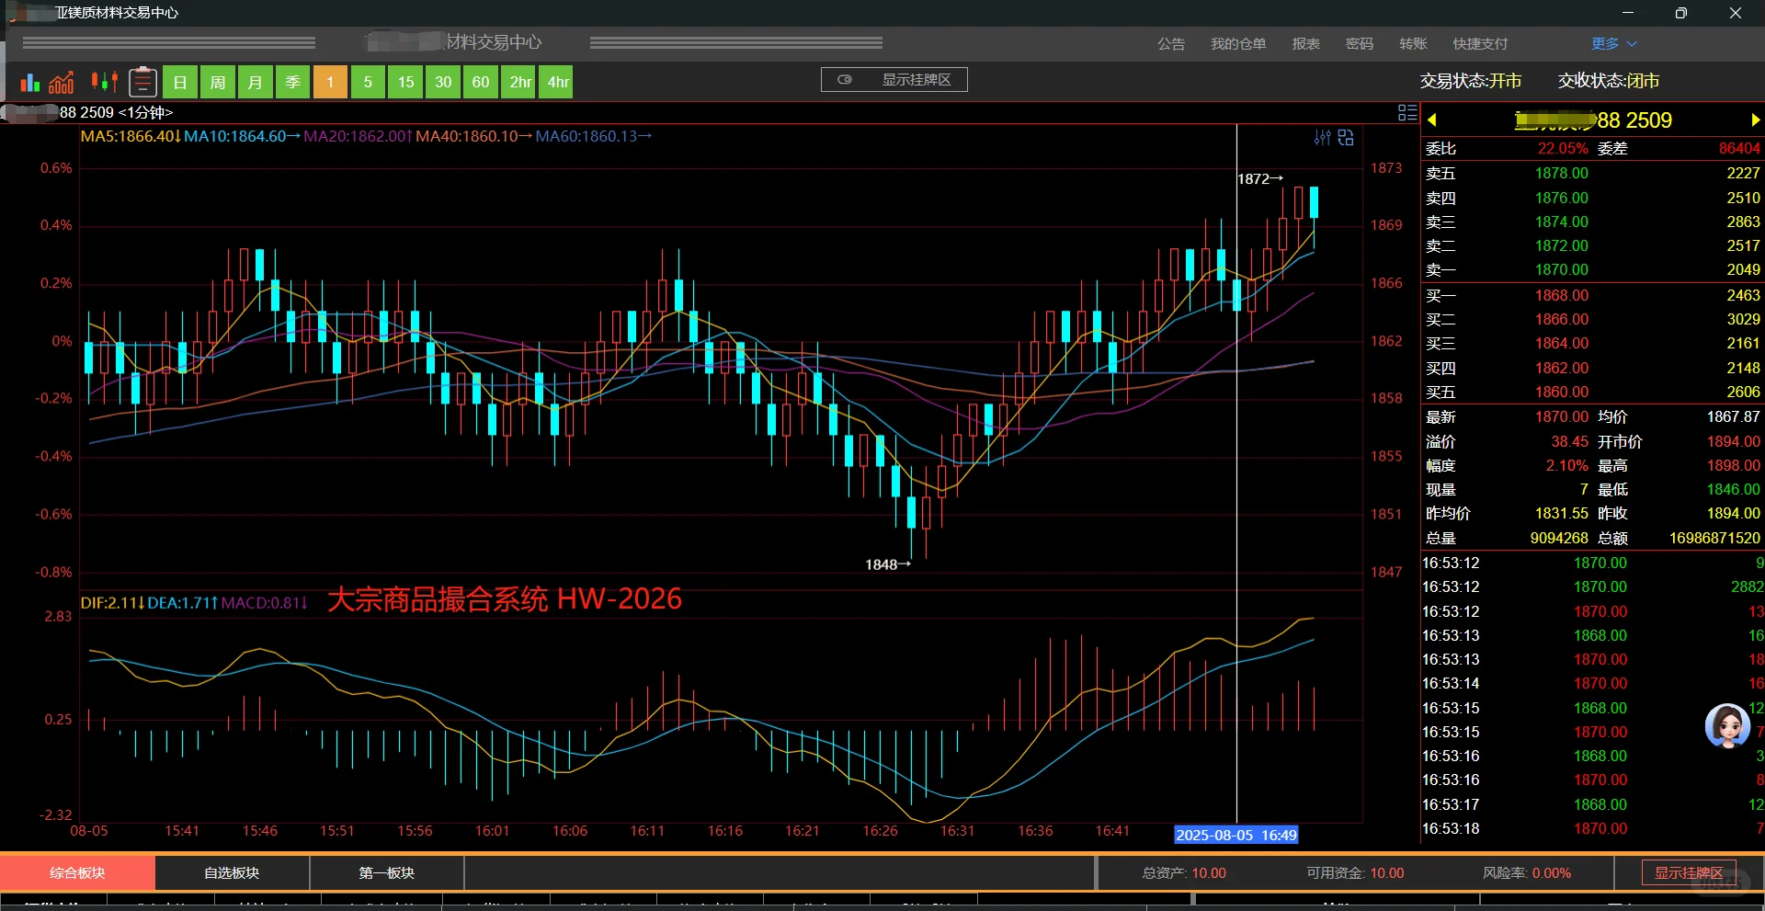1765x911 pixels.
Task: Open 我的仓单 menu
Action: coord(1238,44)
